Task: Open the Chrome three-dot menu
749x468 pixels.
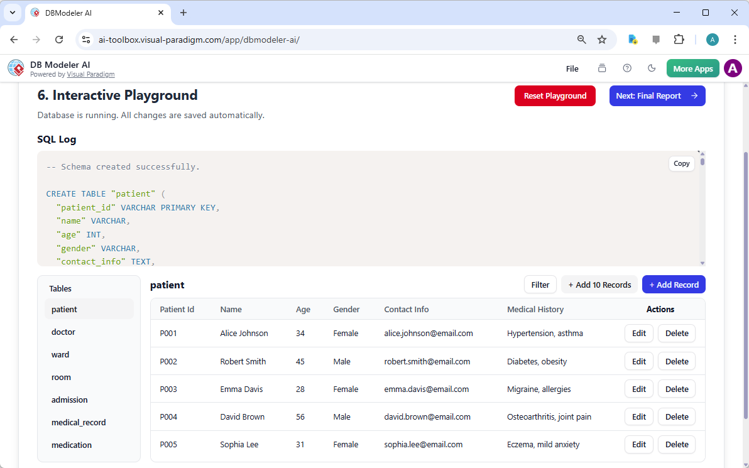Action: pos(735,39)
